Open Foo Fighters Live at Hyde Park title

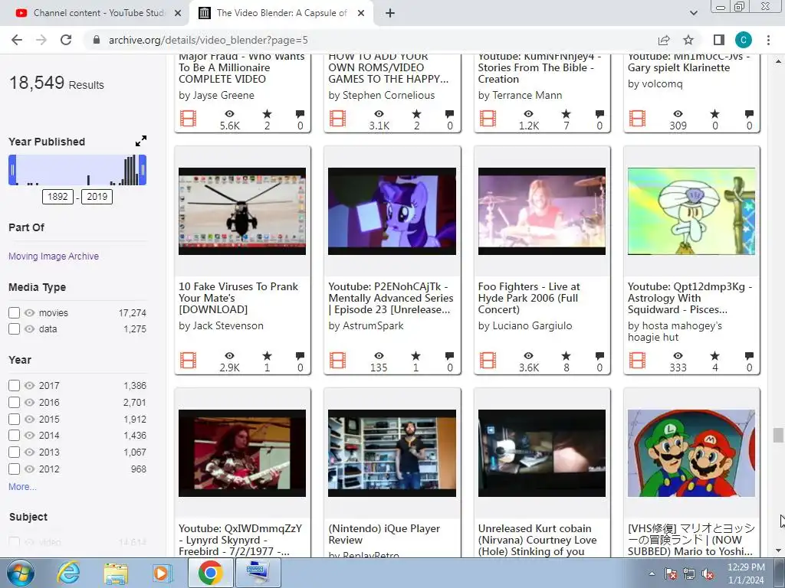(x=529, y=298)
